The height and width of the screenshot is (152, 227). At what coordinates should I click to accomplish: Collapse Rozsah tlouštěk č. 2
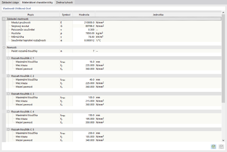click(x=8, y=76)
